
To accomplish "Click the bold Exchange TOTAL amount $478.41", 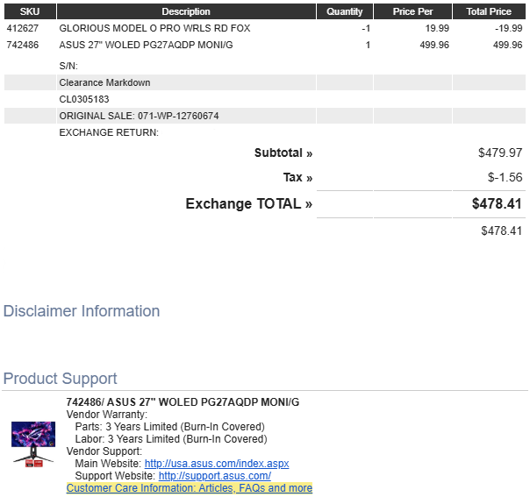I will tap(497, 204).
